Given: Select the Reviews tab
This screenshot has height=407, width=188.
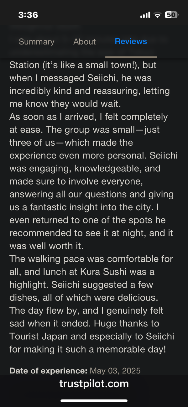Looking at the screenshot, I should [x=131, y=41].
